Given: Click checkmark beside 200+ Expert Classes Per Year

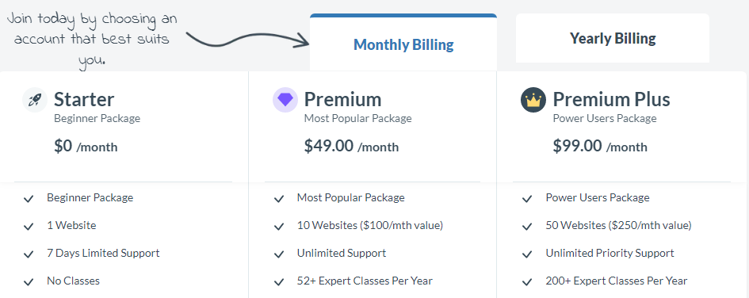Looking at the screenshot, I should pos(527,282).
